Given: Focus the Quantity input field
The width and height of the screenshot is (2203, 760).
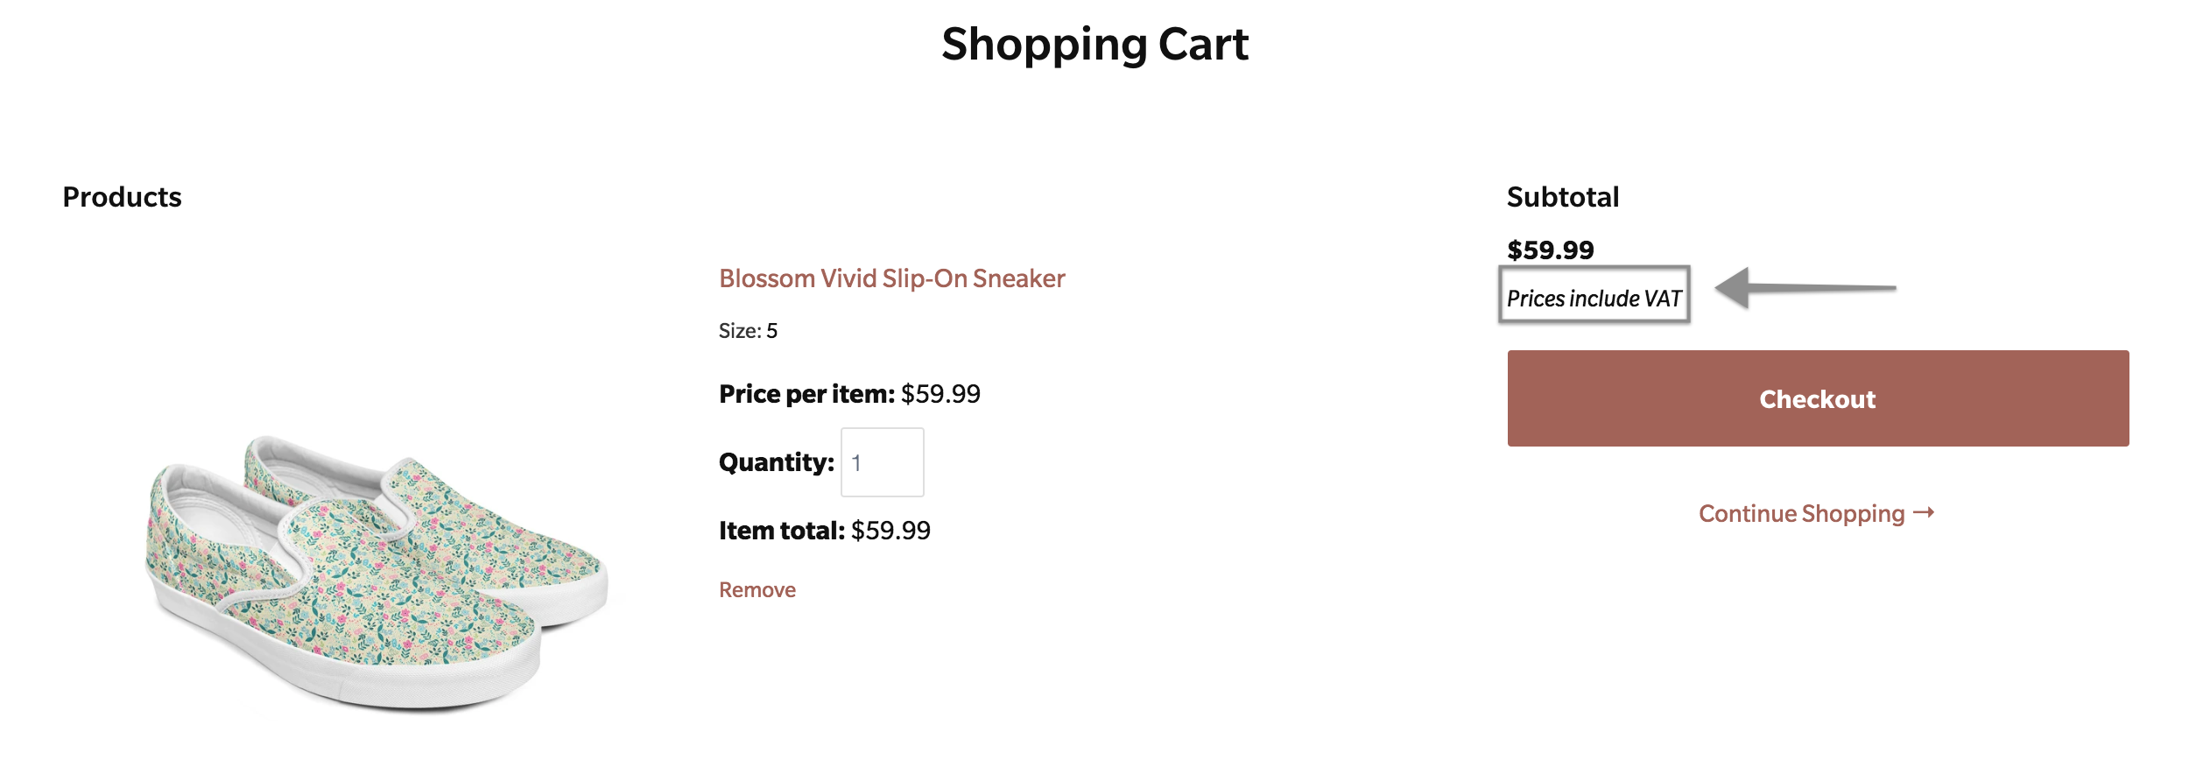Looking at the screenshot, I should (x=882, y=462).
